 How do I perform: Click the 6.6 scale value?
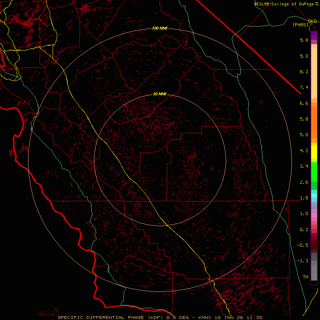(x=304, y=103)
